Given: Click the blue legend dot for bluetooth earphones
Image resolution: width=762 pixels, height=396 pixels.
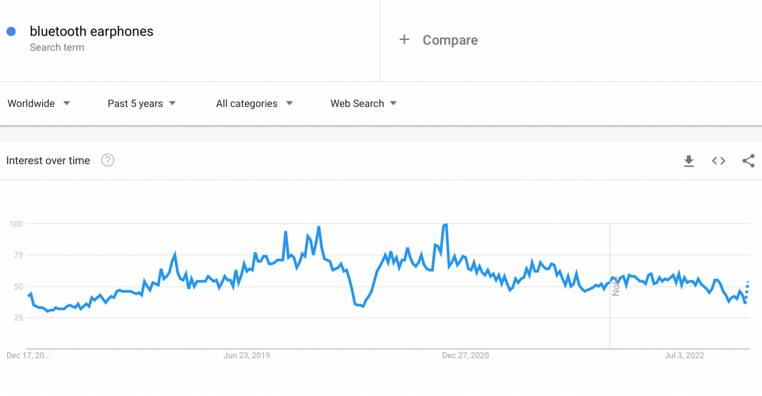Looking at the screenshot, I should click(10, 31).
